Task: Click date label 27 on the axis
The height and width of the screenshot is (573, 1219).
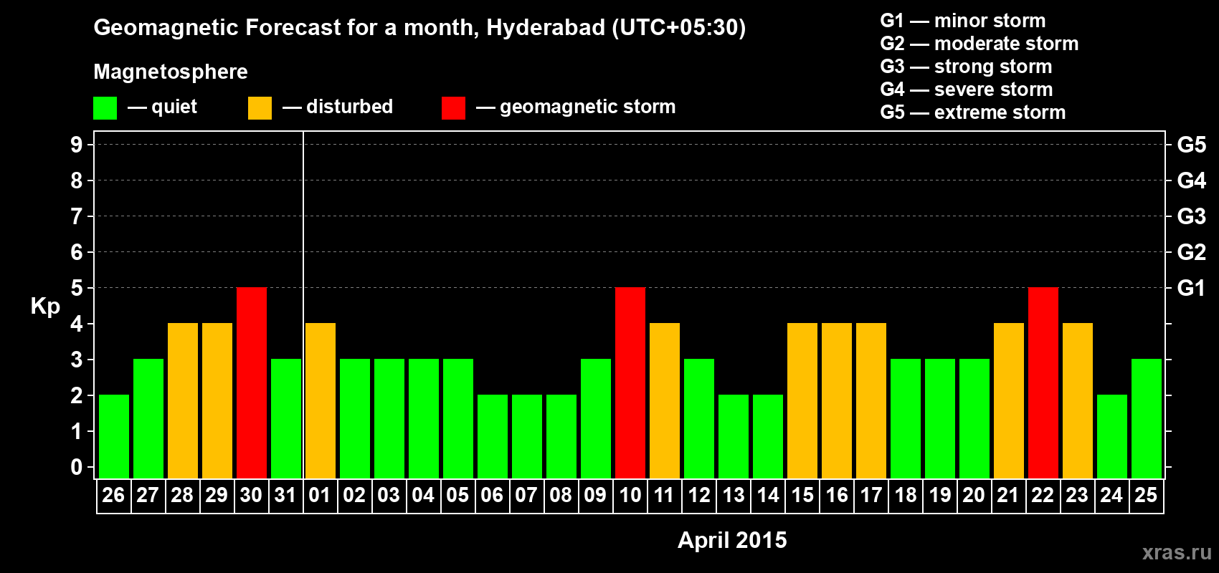Action: click(148, 495)
